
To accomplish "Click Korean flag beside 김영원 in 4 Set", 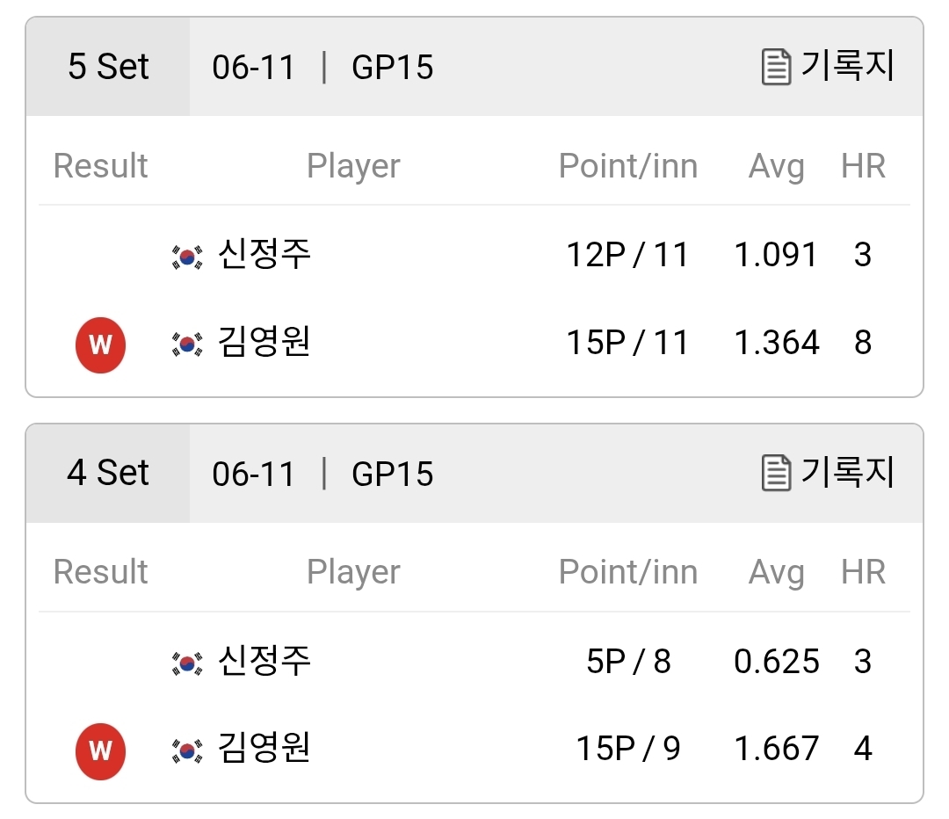I will pyautogui.click(x=187, y=751).
